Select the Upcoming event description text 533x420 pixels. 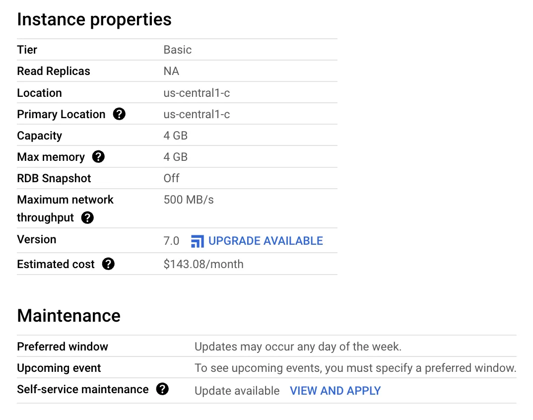pyautogui.click(x=355, y=368)
